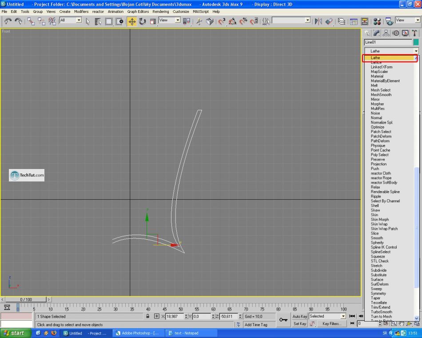Open the Mirror tool
Image resolution: width=422 pixels, height=338 pixels.
click(x=318, y=21)
